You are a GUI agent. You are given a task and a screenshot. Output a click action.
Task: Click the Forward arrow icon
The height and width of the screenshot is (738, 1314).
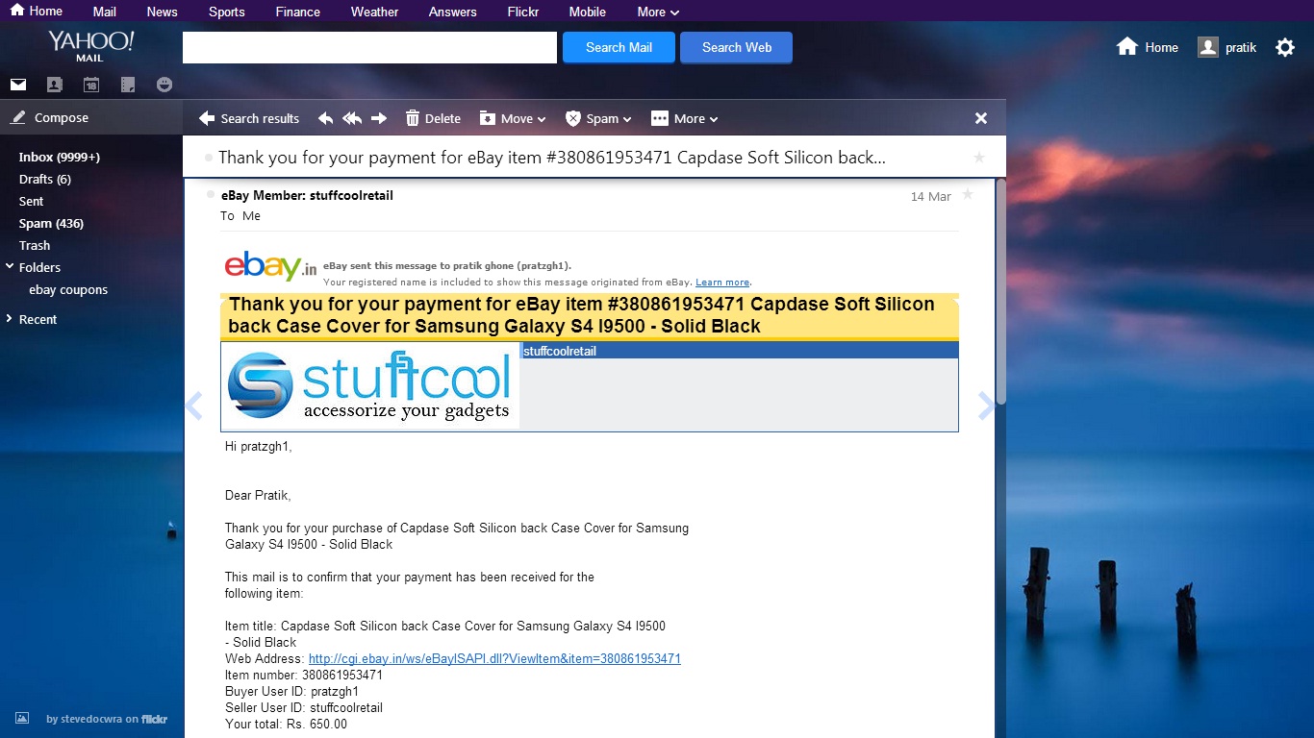(x=379, y=118)
